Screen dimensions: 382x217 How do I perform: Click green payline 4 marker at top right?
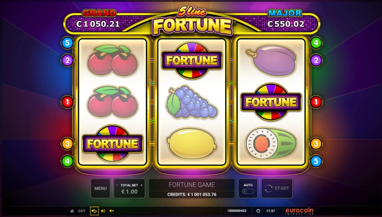coord(316,43)
